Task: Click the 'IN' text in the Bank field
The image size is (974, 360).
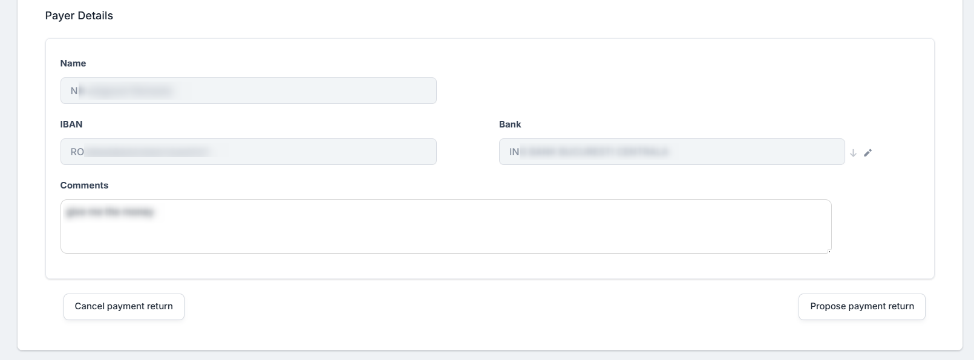Action: point(514,152)
